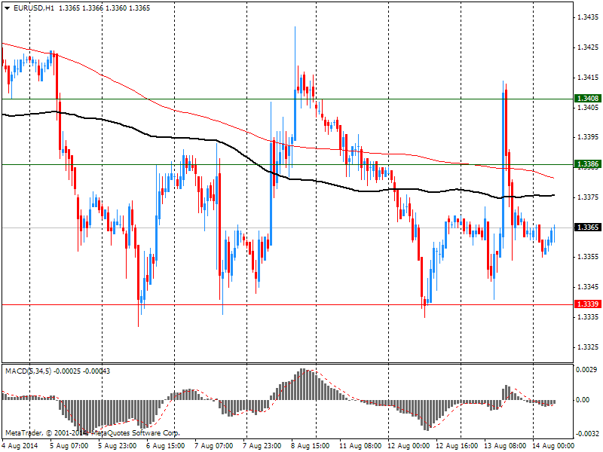603x452 pixels.
Task: Click the 1.3425 price scale value
Action: (588, 47)
